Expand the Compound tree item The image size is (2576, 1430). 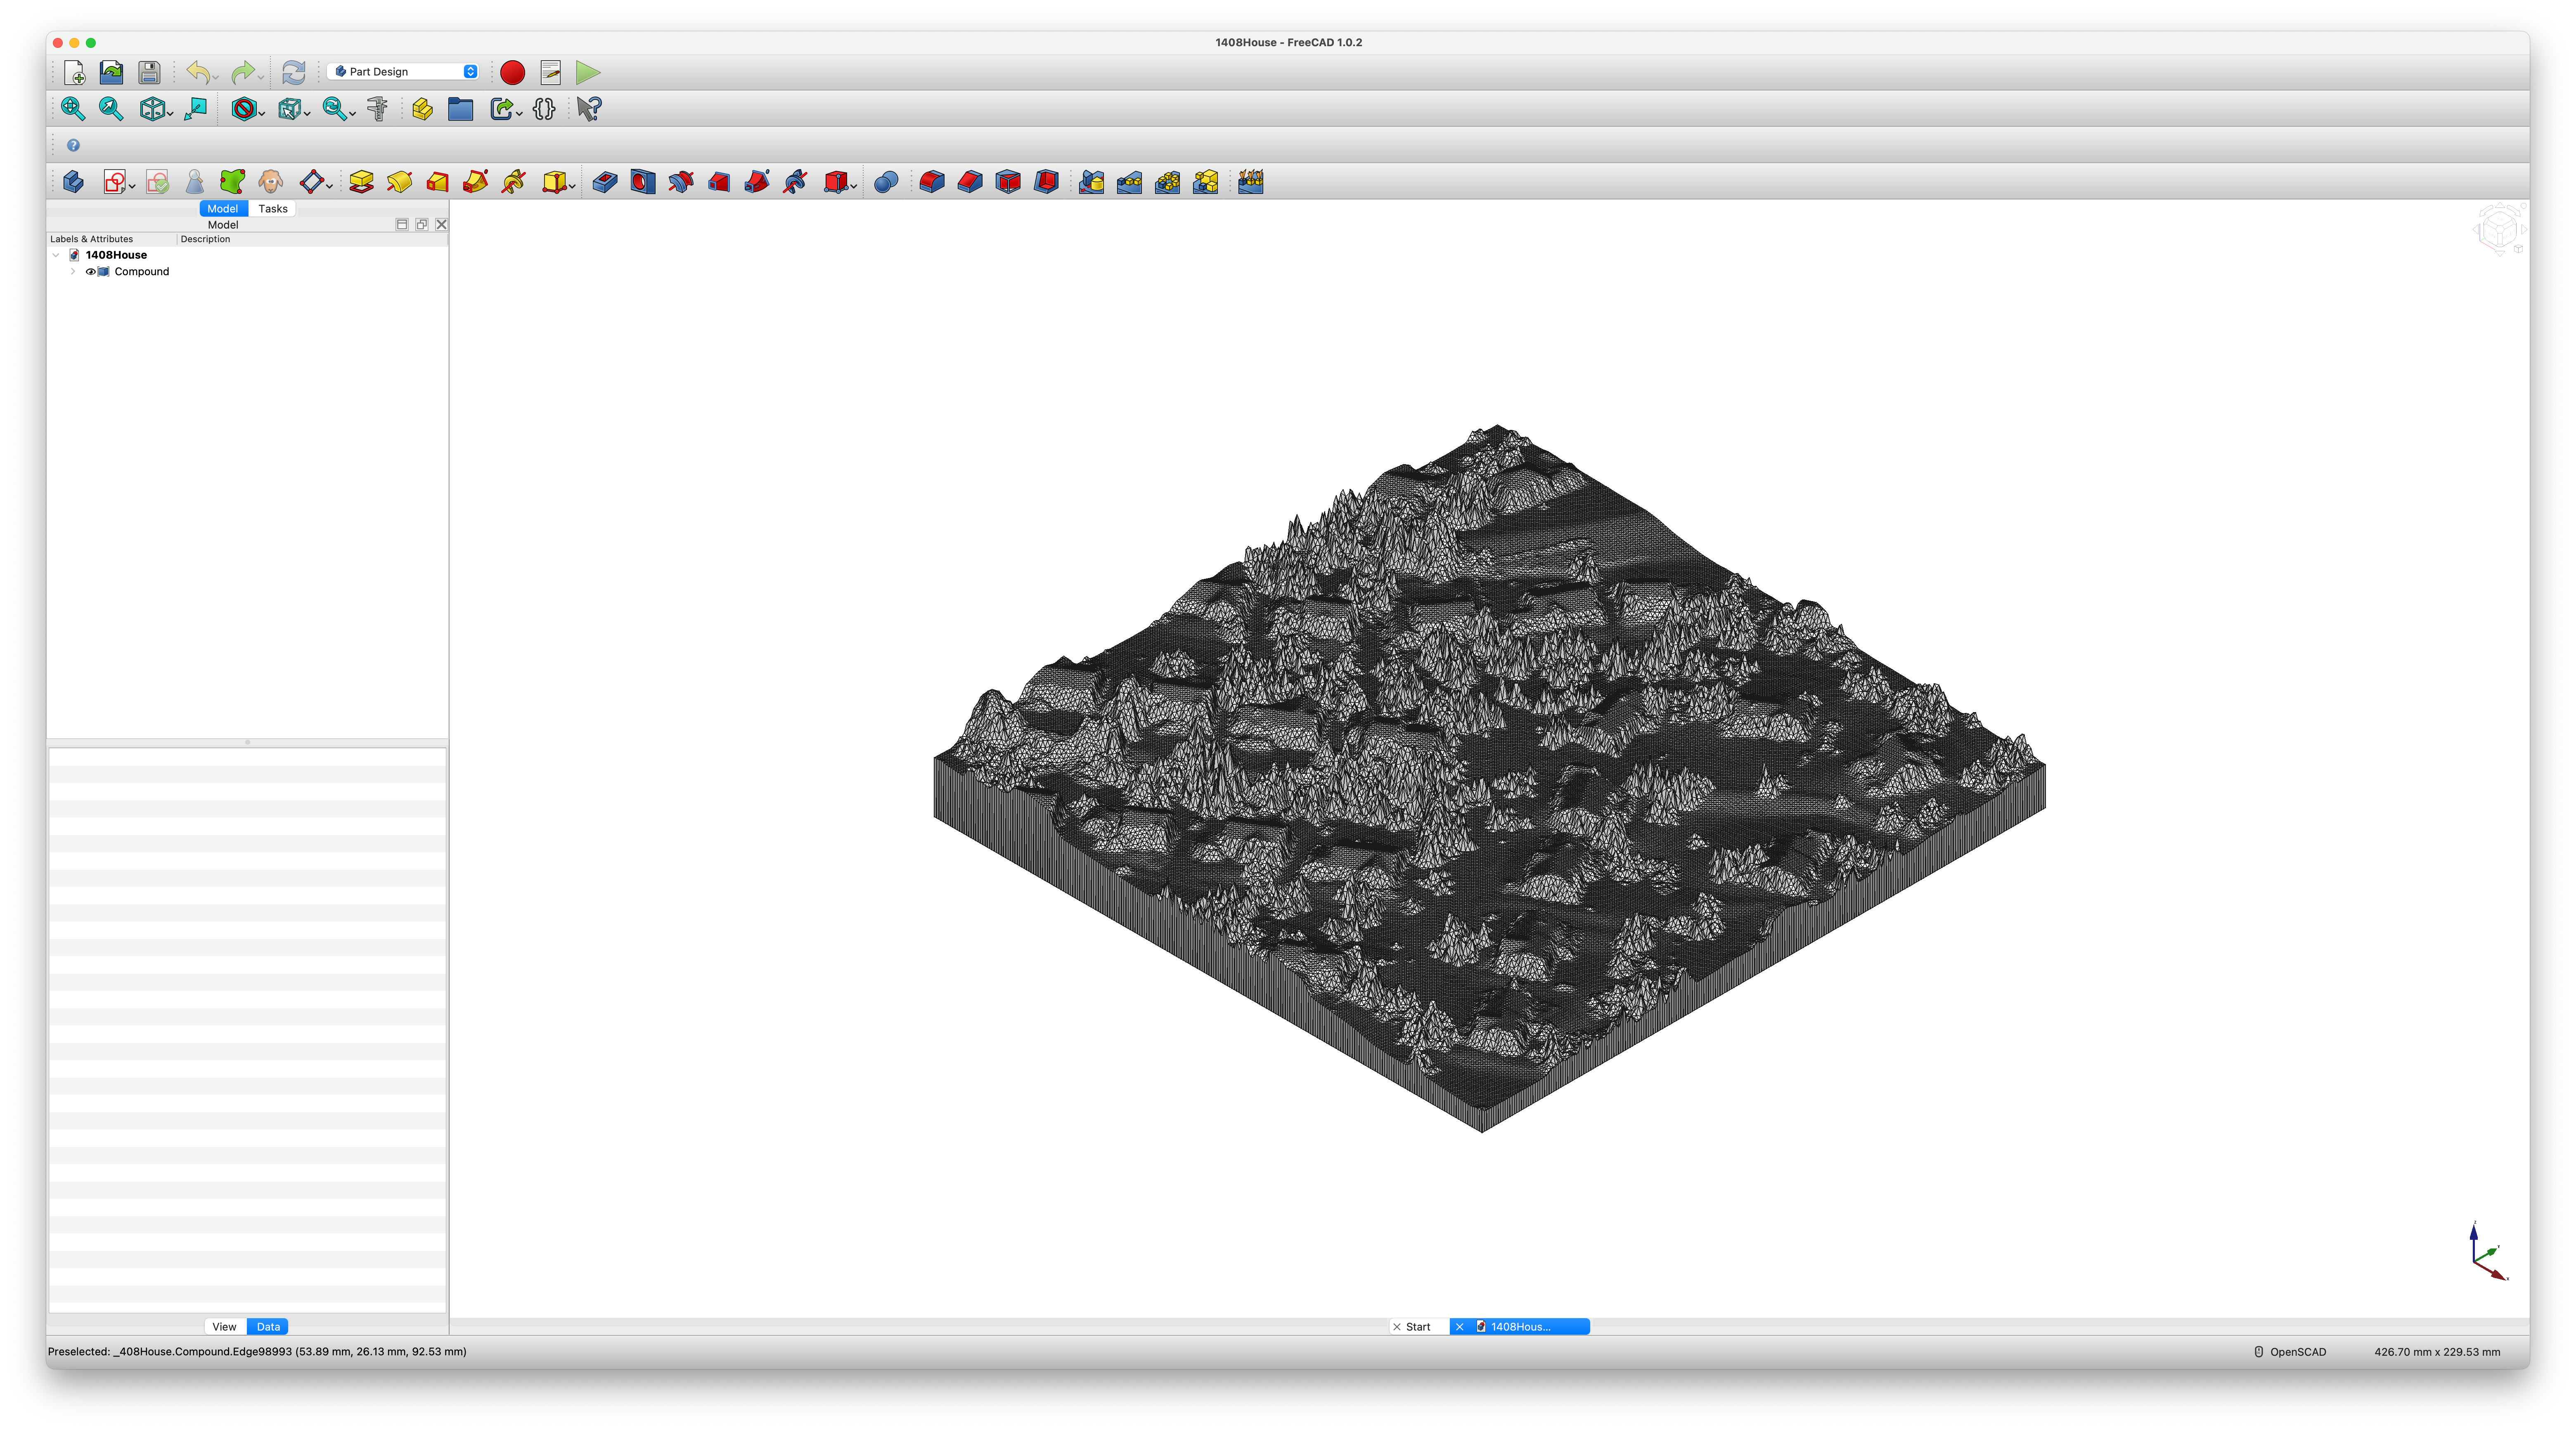pos(73,272)
